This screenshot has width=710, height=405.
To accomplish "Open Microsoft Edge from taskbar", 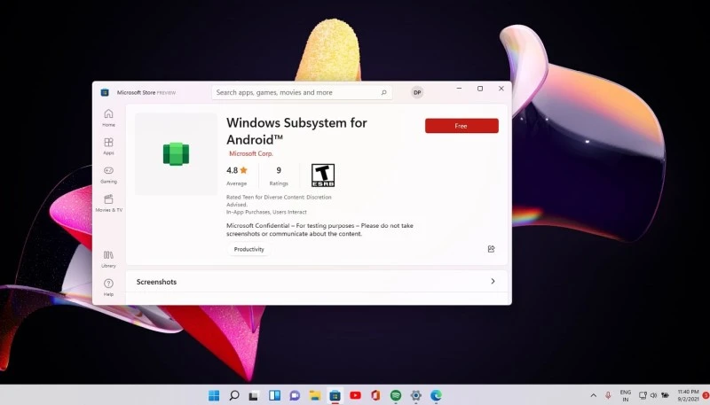I will (436, 395).
